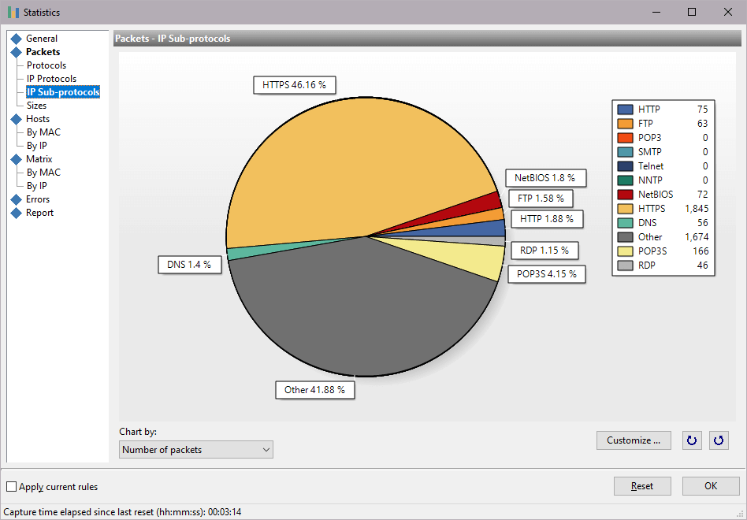
Task: Click the diamond icon beside Packets
Action: pyautogui.click(x=14, y=51)
